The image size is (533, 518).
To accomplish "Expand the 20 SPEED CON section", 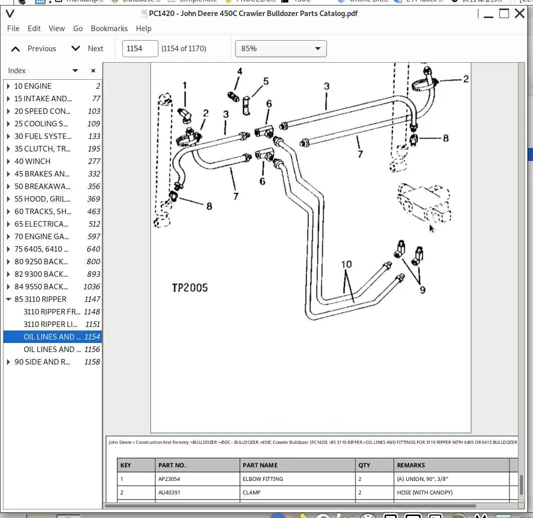I will (9, 111).
